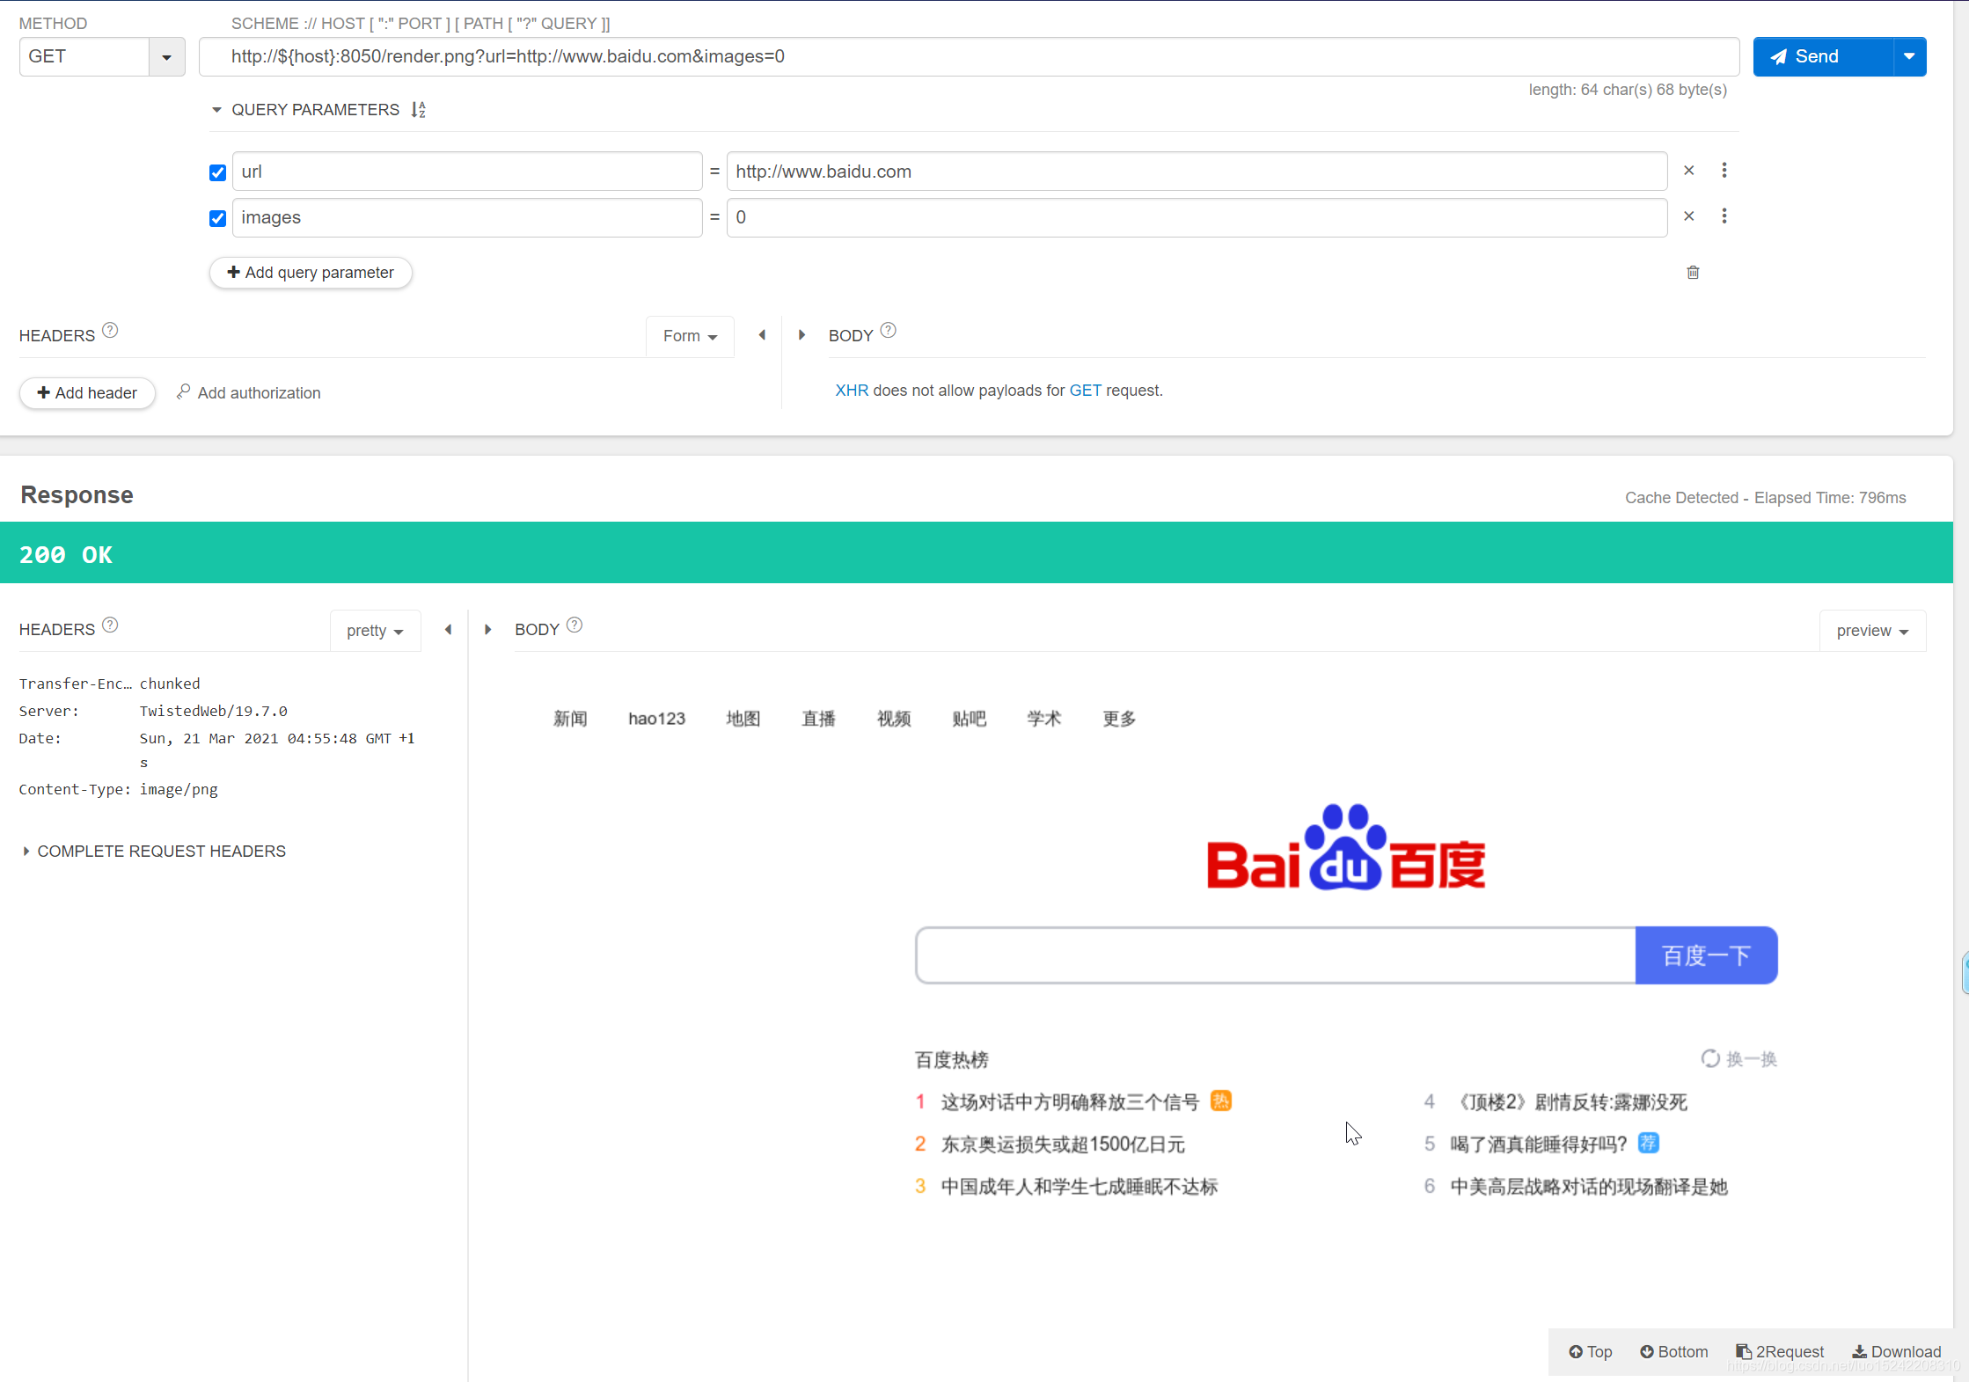Click Add query parameter
1969x1382 pixels.
[310, 273]
